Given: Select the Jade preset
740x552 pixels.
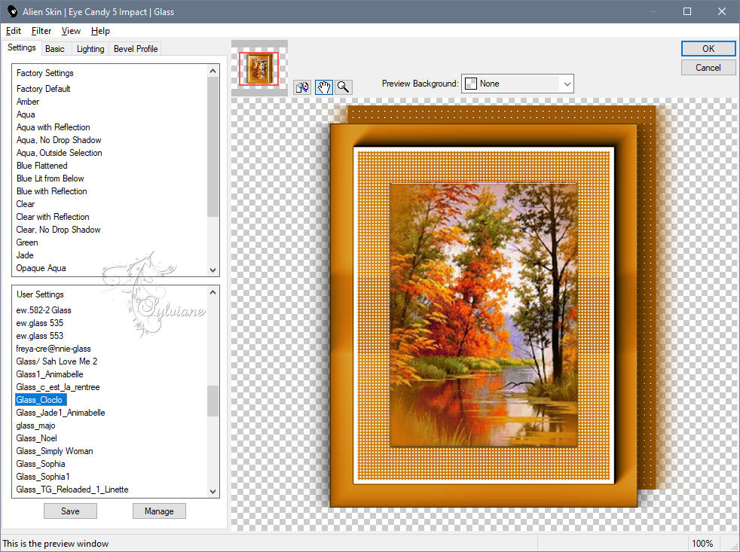Looking at the screenshot, I should (x=25, y=255).
